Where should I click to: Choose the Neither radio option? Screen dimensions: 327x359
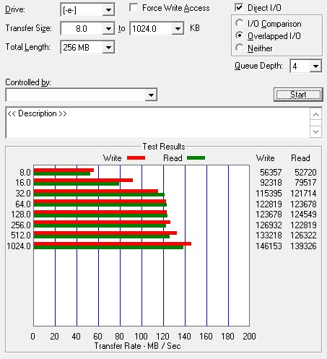(x=240, y=48)
